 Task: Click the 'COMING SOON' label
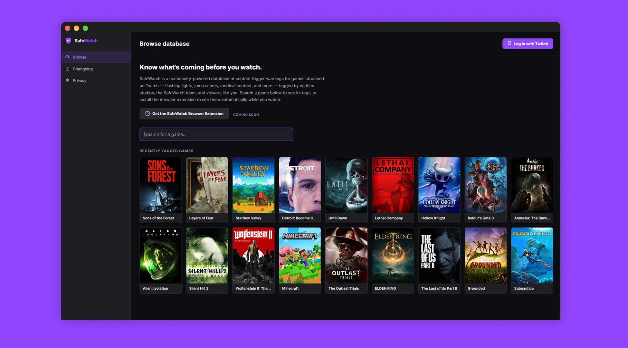[x=246, y=115]
